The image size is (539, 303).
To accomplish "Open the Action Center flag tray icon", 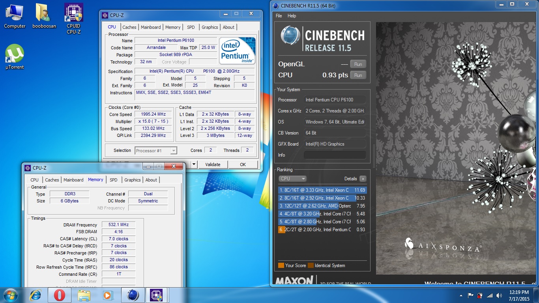I will click(x=471, y=295).
